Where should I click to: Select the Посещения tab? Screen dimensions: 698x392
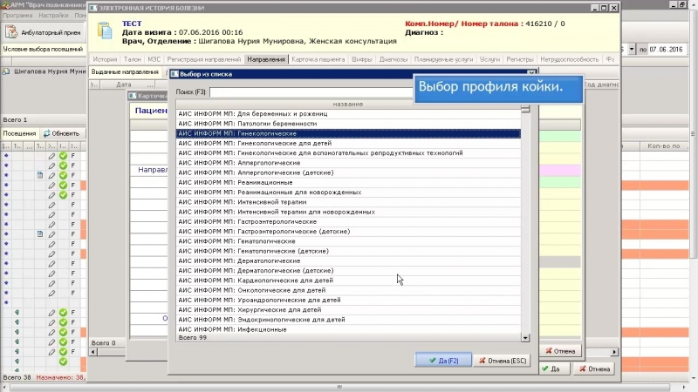[19, 133]
